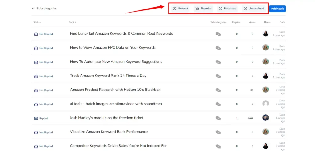The image size is (315, 151).
Task: Click envelope status icon for PPC Data row
Action: (x=36, y=48)
